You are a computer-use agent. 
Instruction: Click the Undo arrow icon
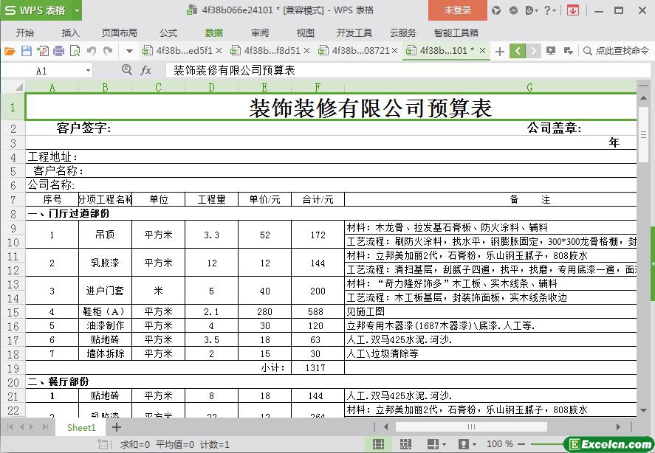(92, 51)
